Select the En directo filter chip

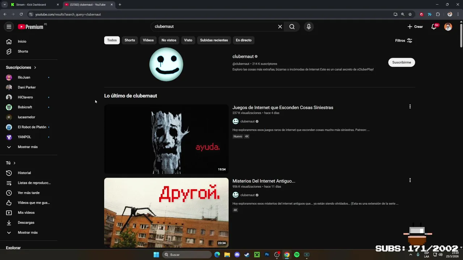(243, 40)
